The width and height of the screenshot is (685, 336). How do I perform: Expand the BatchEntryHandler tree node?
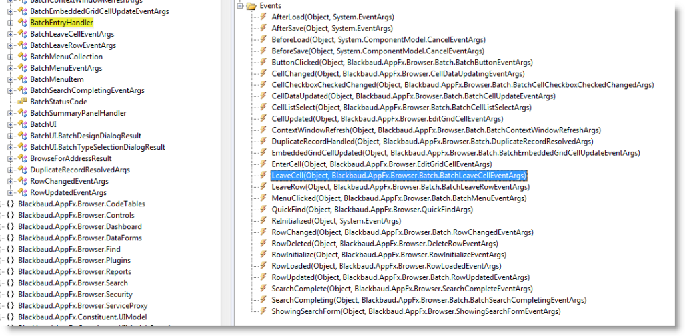[10, 22]
